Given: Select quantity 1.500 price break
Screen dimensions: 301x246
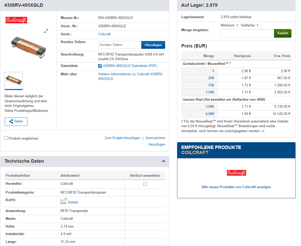Looking at the screenshot, I should [210, 92].
